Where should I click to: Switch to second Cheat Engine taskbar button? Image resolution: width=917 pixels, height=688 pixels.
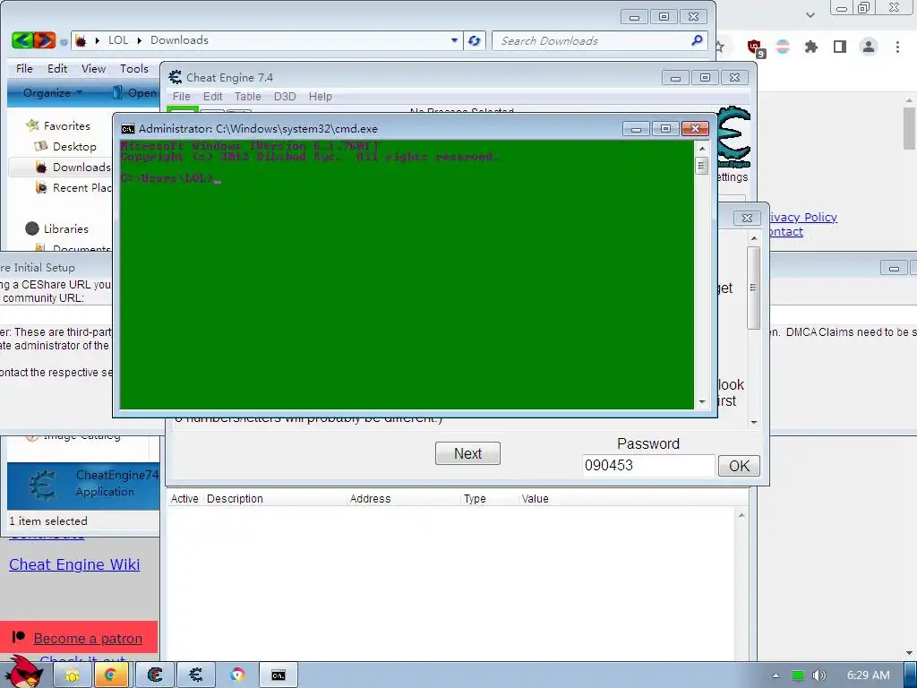pos(196,675)
